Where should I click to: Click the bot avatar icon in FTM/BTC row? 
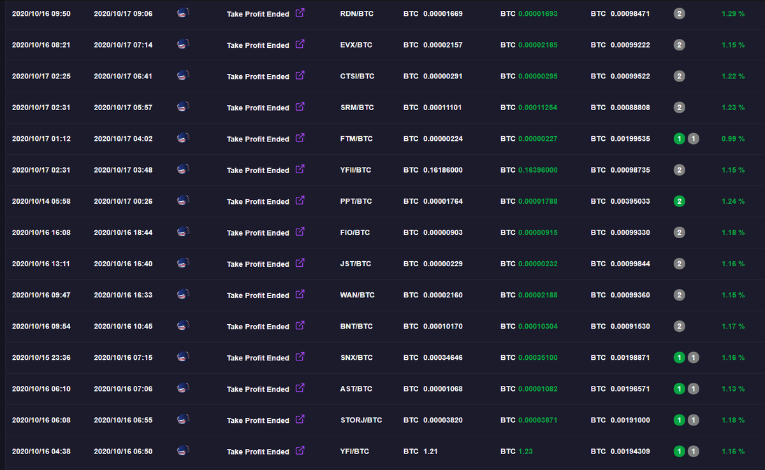[x=183, y=138]
